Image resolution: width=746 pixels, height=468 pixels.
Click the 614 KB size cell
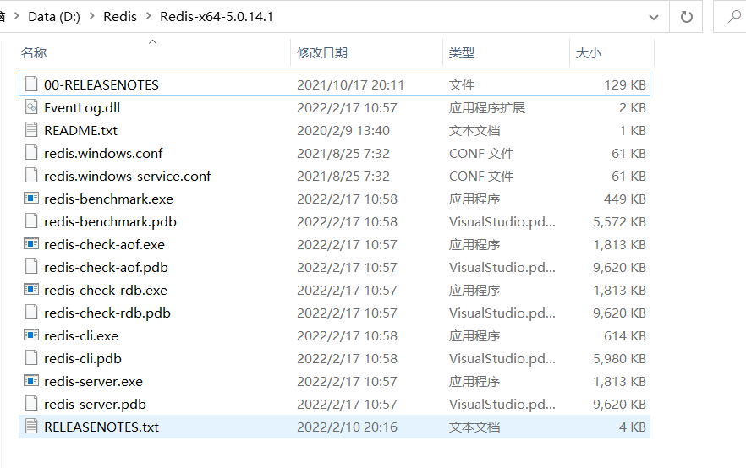[625, 336]
